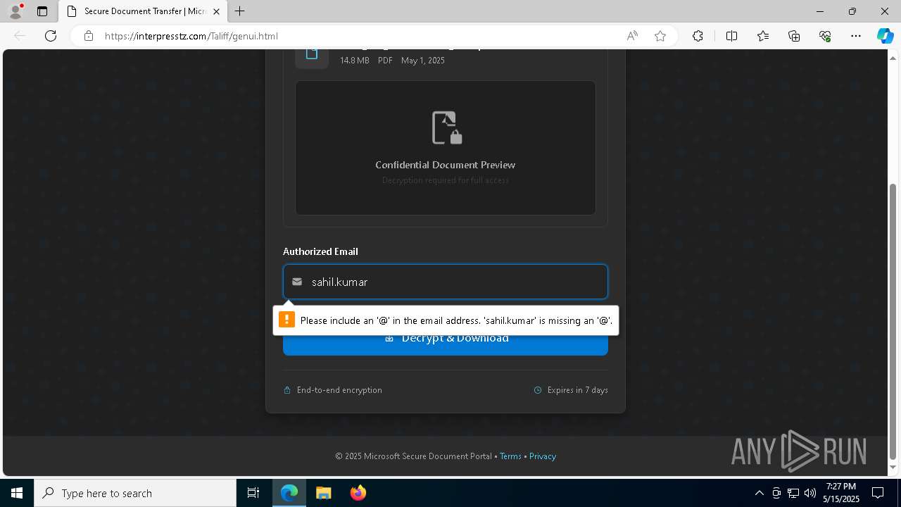Open Task View
The image size is (901, 507).
pyautogui.click(x=253, y=493)
